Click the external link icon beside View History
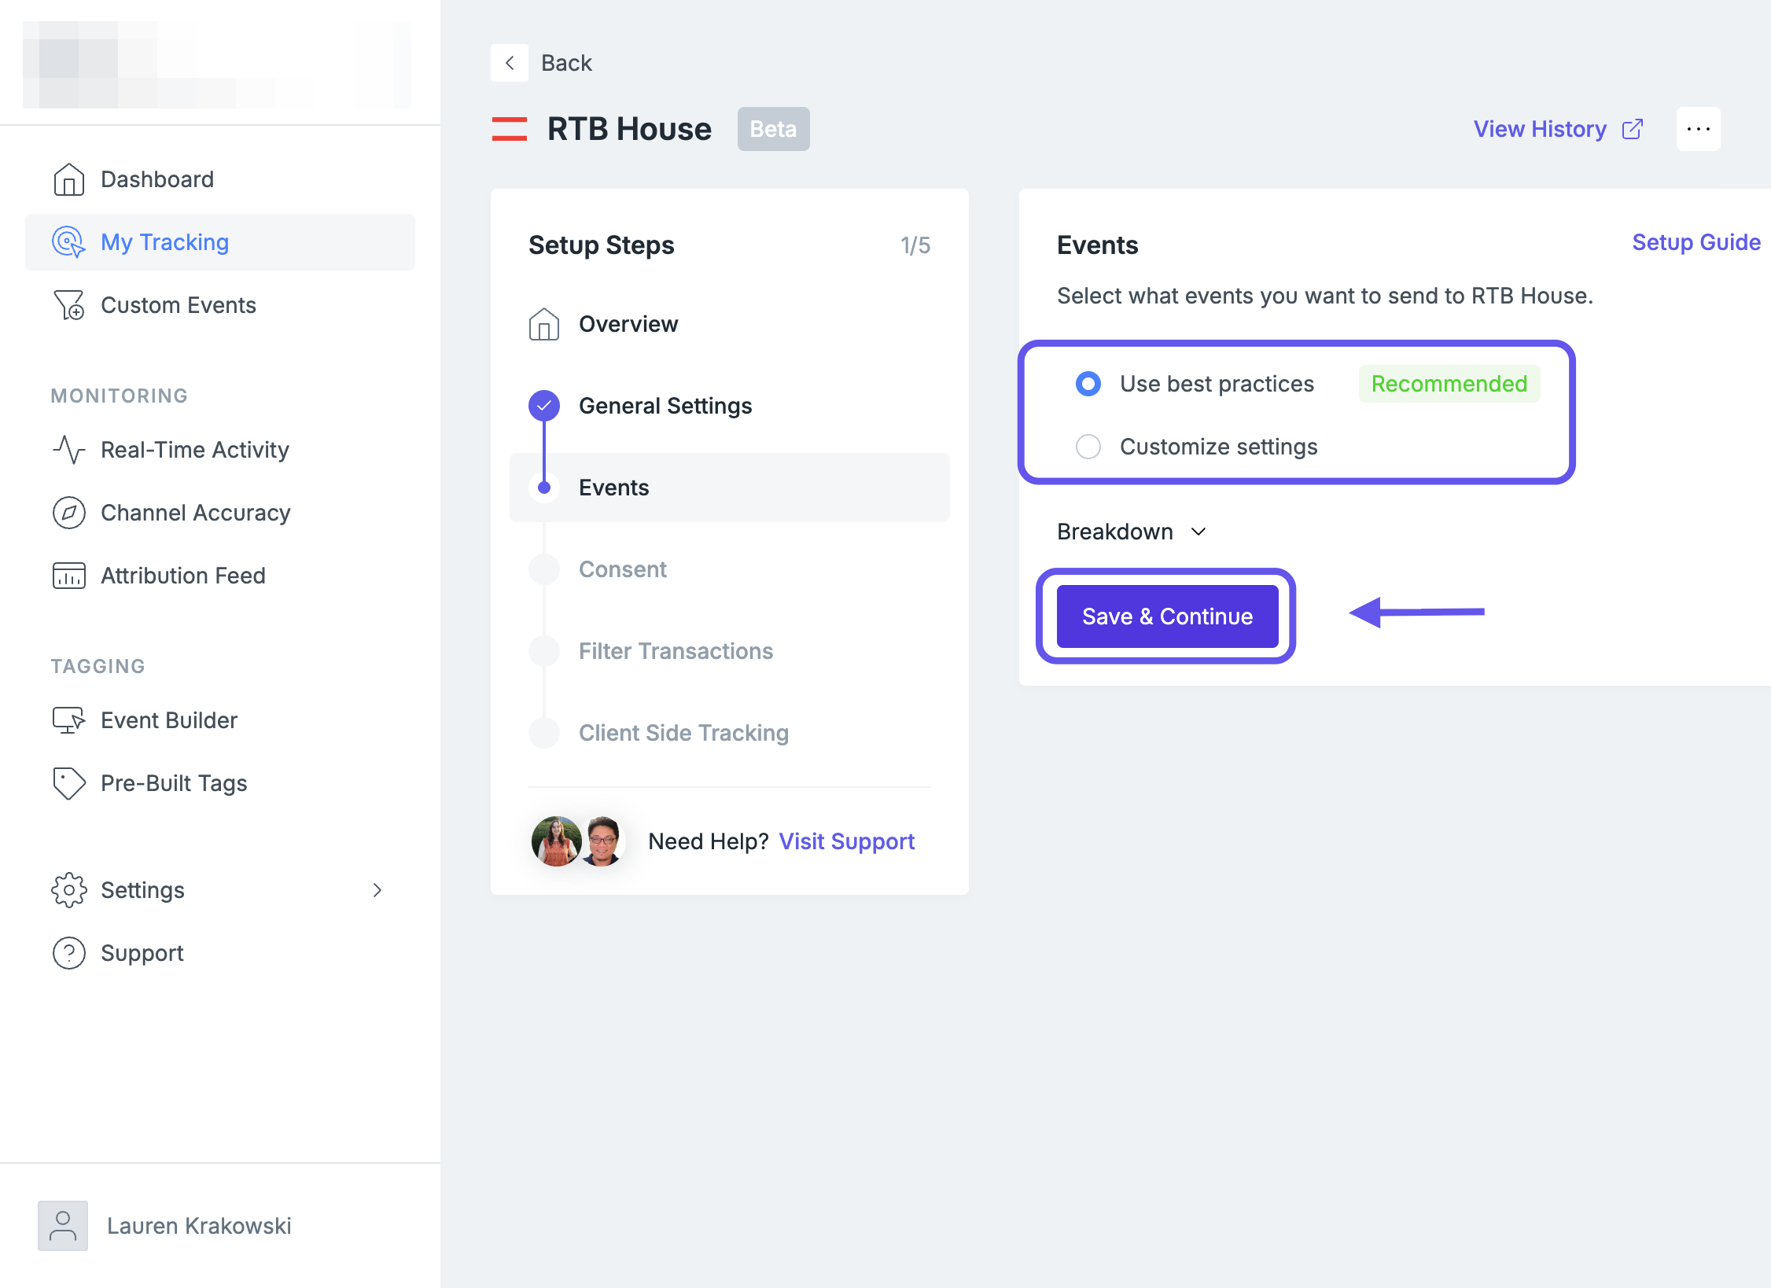Image resolution: width=1771 pixels, height=1288 pixels. point(1633,129)
